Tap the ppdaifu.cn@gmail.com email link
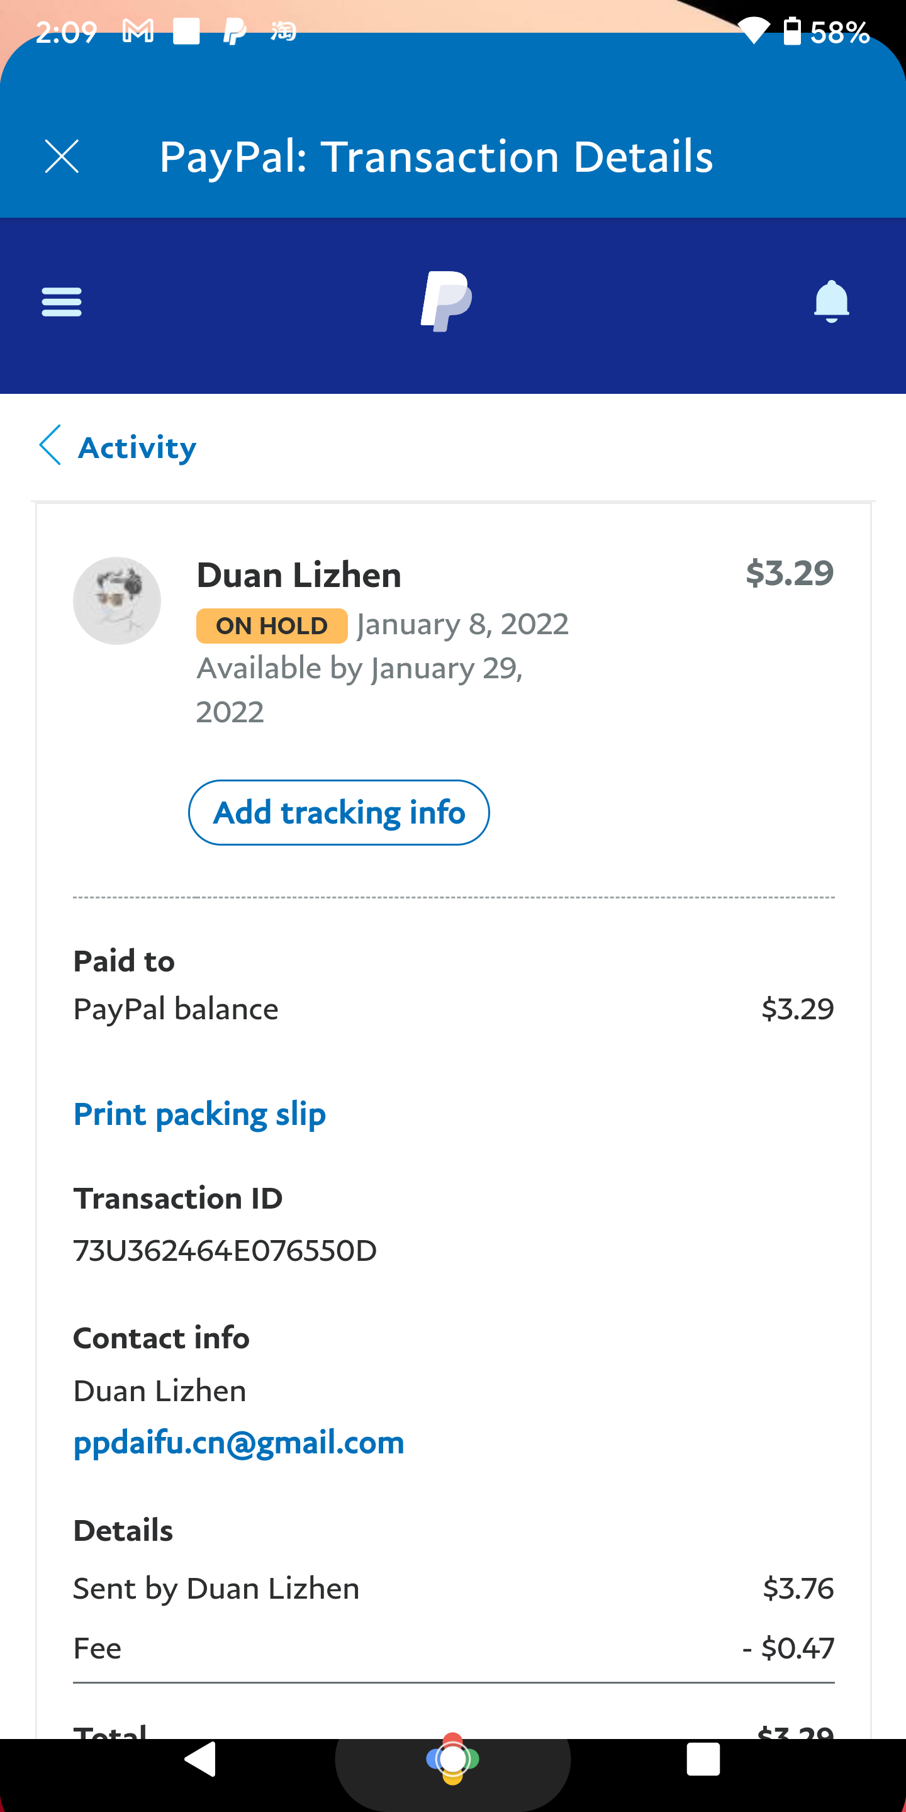The width and height of the screenshot is (906, 1812). [239, 1443]
